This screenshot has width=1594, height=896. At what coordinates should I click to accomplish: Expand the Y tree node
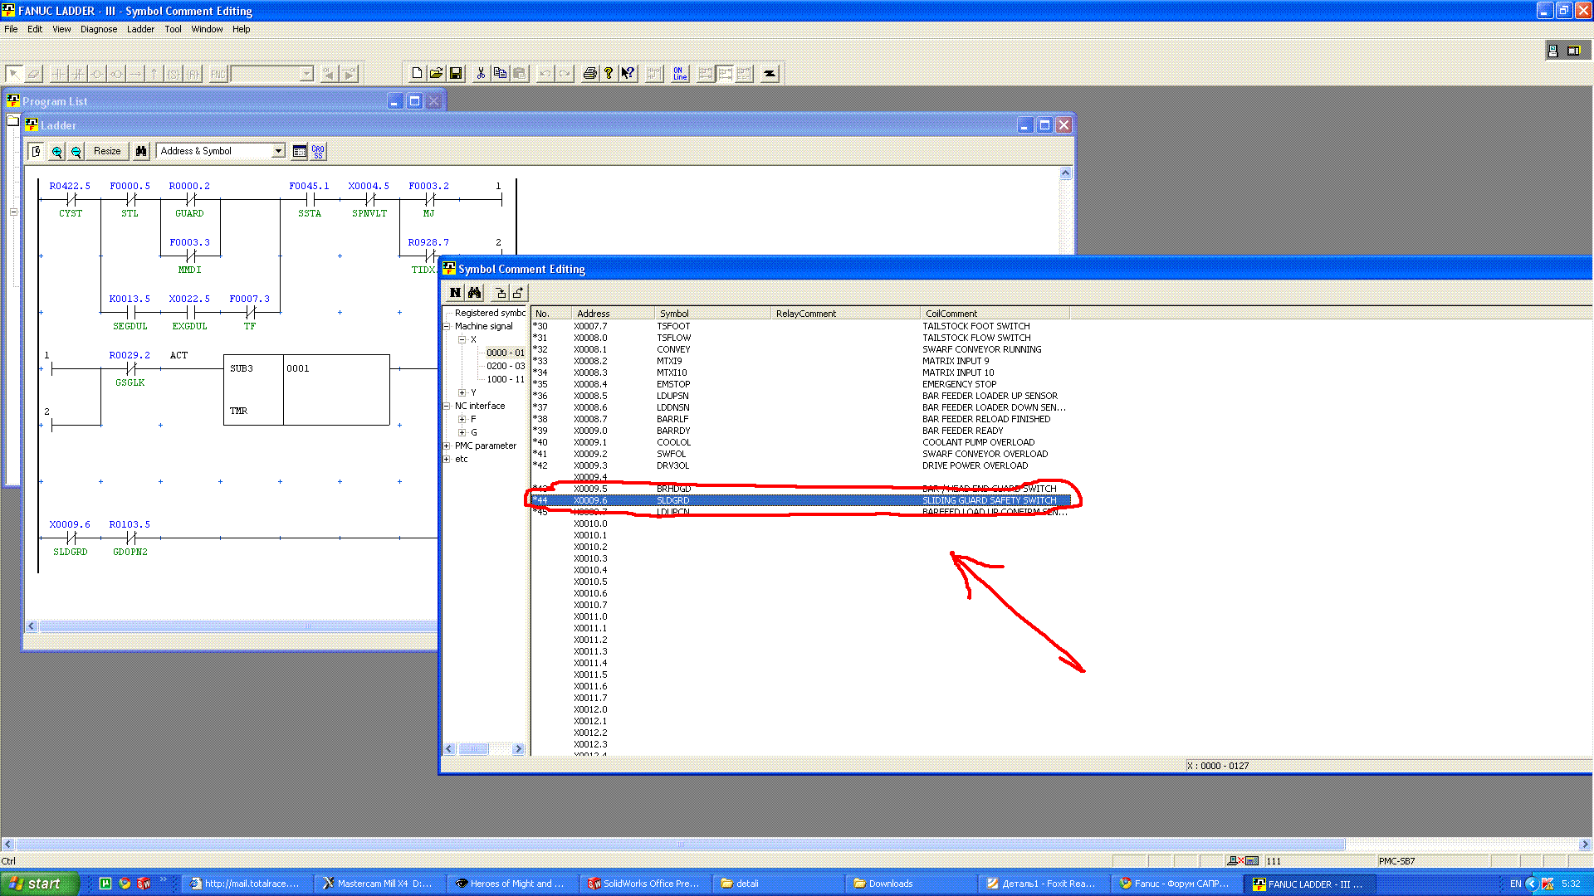click(x=462, y=393)
